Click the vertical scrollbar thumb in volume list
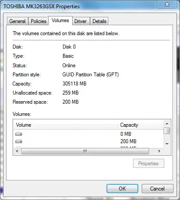The height and width of the screenshot is (200, 180). (167, 131)
